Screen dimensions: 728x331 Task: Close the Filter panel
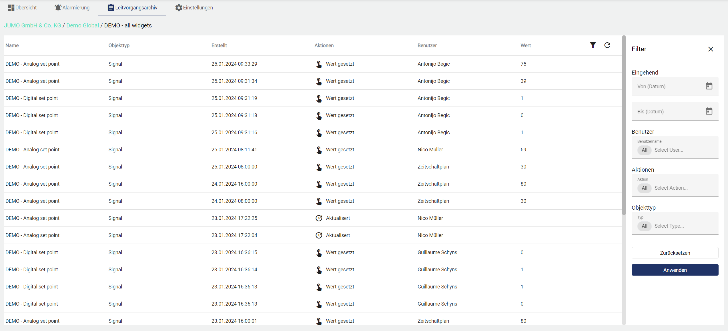click(x=711, y=49)
